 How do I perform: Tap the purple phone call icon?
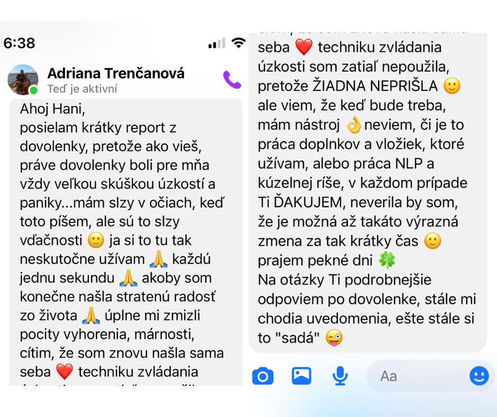[x=232, y=80]
